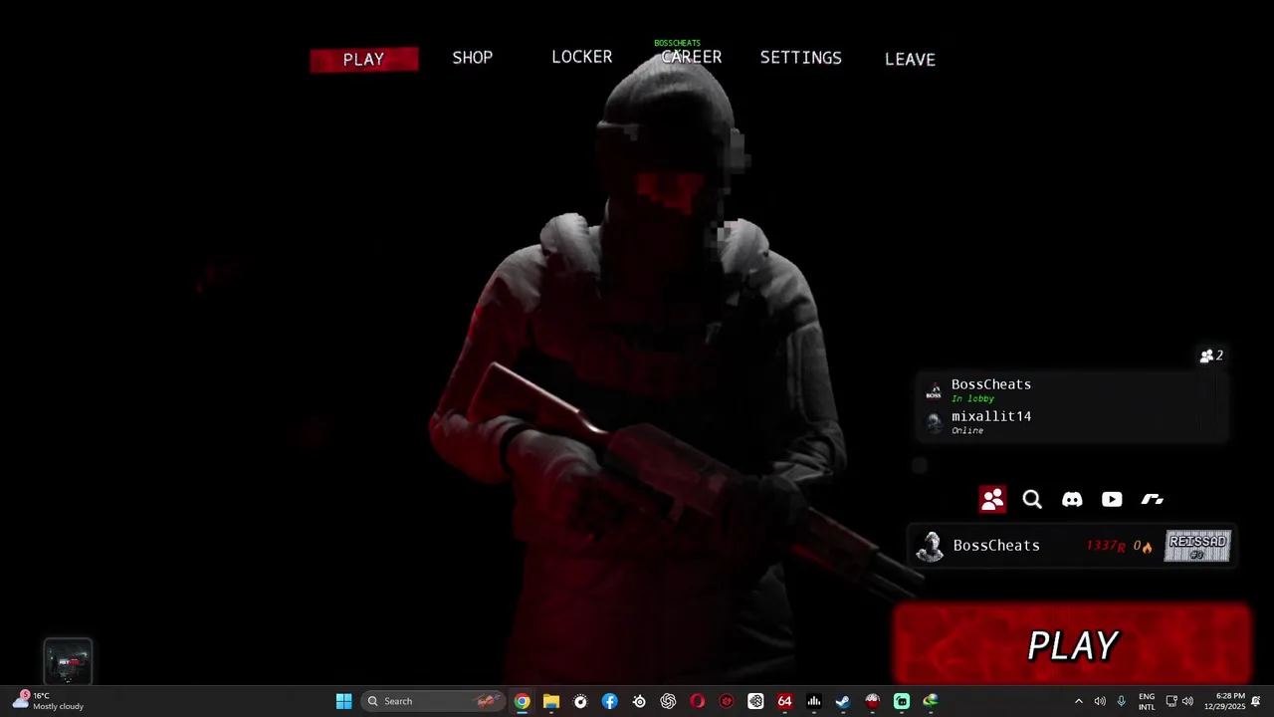Click the taskbar Search box
The image size is (1274, 717).
[433, 701]
